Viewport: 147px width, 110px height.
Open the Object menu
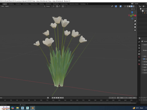click(7, 6)
